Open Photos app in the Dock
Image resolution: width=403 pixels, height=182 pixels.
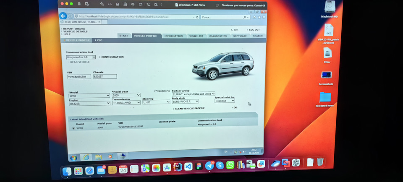pyautogui.click(x=156, y=168)
